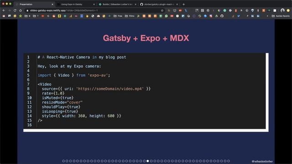Screen dimensions: 292x164
Task: Close the GitHub gatsby-plugin-react tab
Action: [x=177, y=4]
